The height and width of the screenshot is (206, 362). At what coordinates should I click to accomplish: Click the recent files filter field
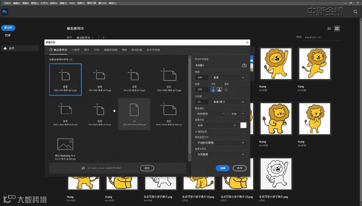pyautogui.click(x=321, y=37)
